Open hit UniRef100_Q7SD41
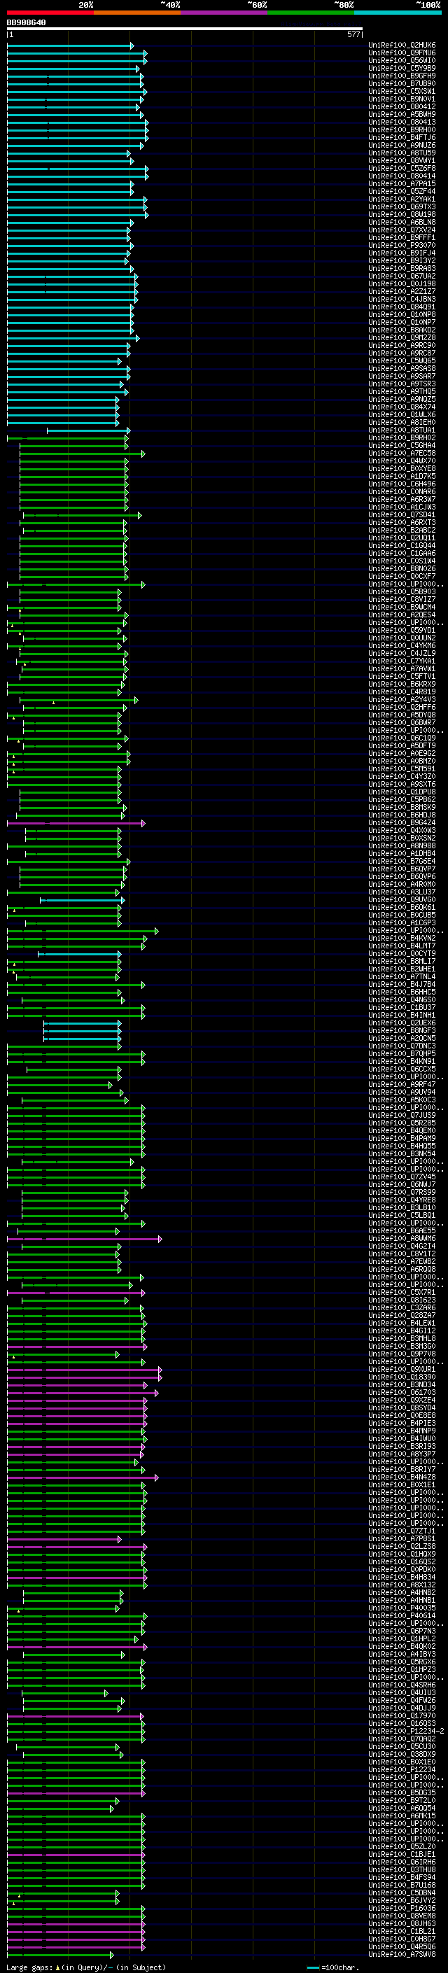448x1973 pixels. point(402,514)
